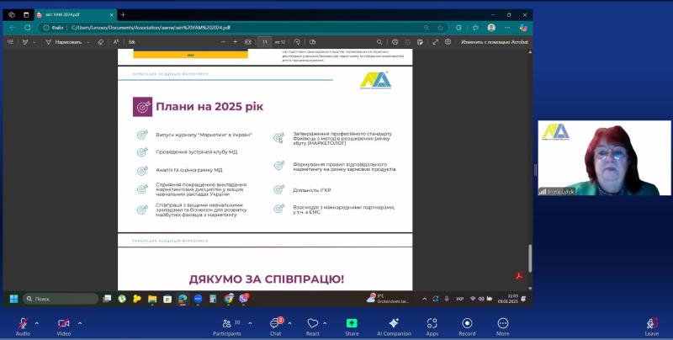Open the Zoom Chat panel
The width and height of the screenshot is (673, 340).
[x=275, y=324]
